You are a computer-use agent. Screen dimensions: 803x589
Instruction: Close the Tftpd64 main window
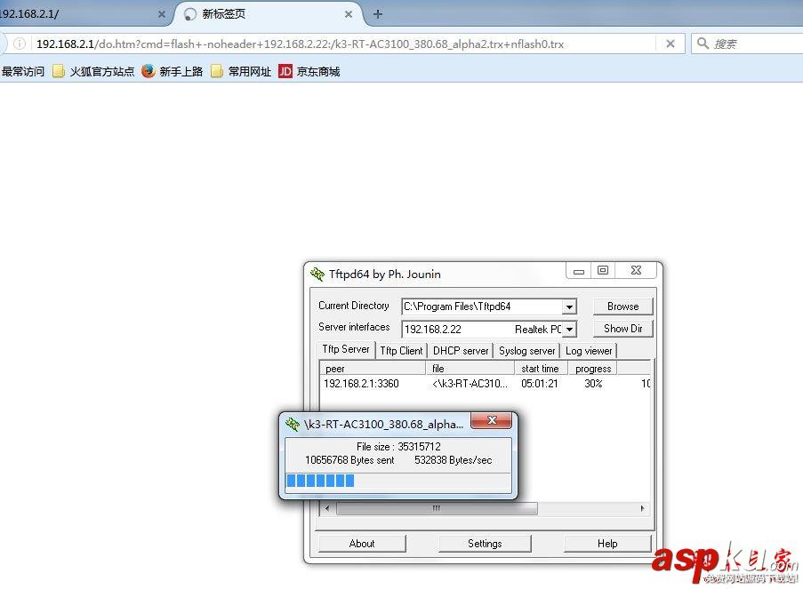click(x=636, y=270)
